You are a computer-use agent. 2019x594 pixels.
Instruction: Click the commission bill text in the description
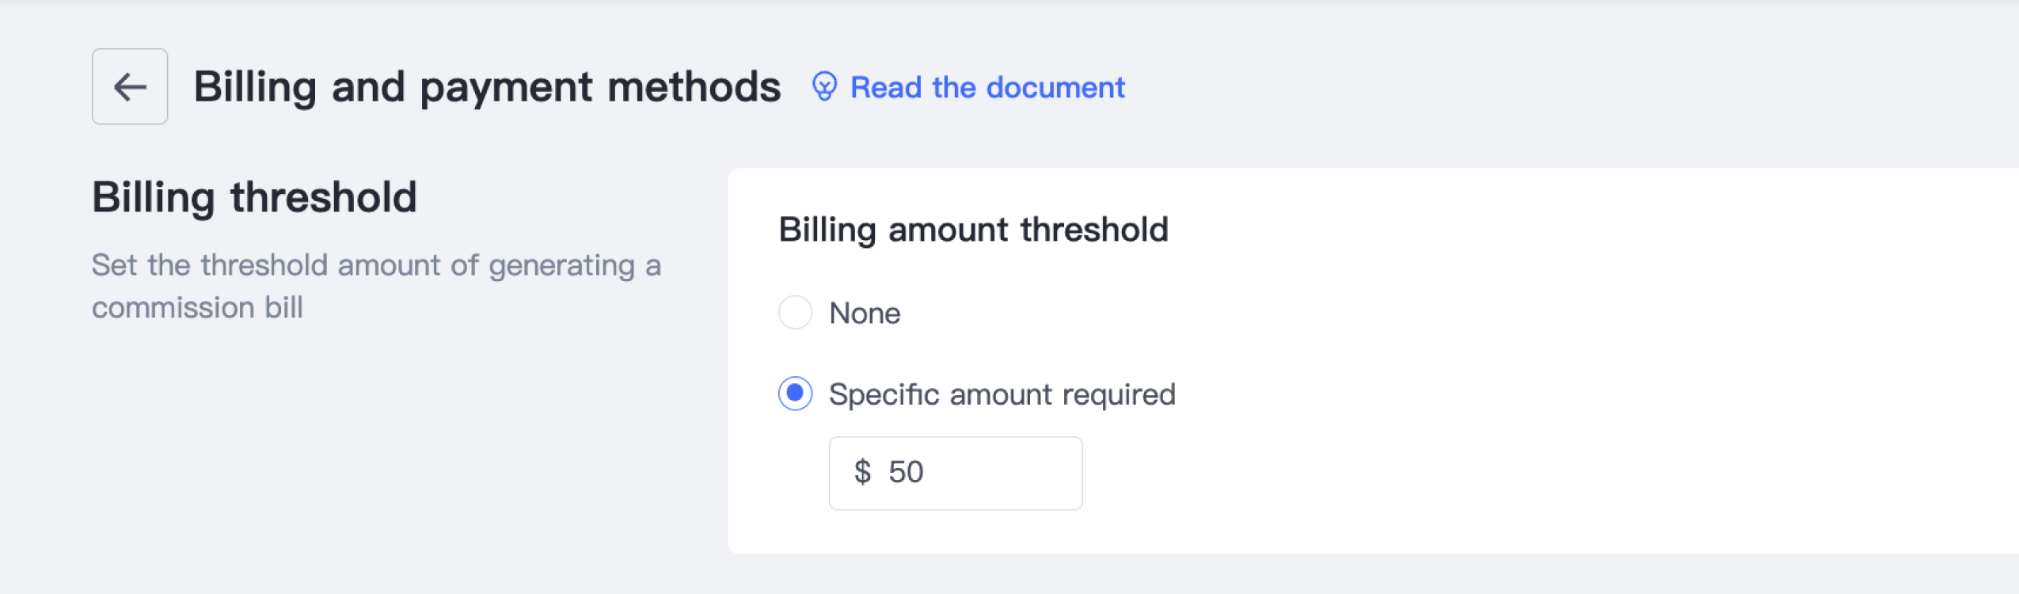[x=197, y=307]
